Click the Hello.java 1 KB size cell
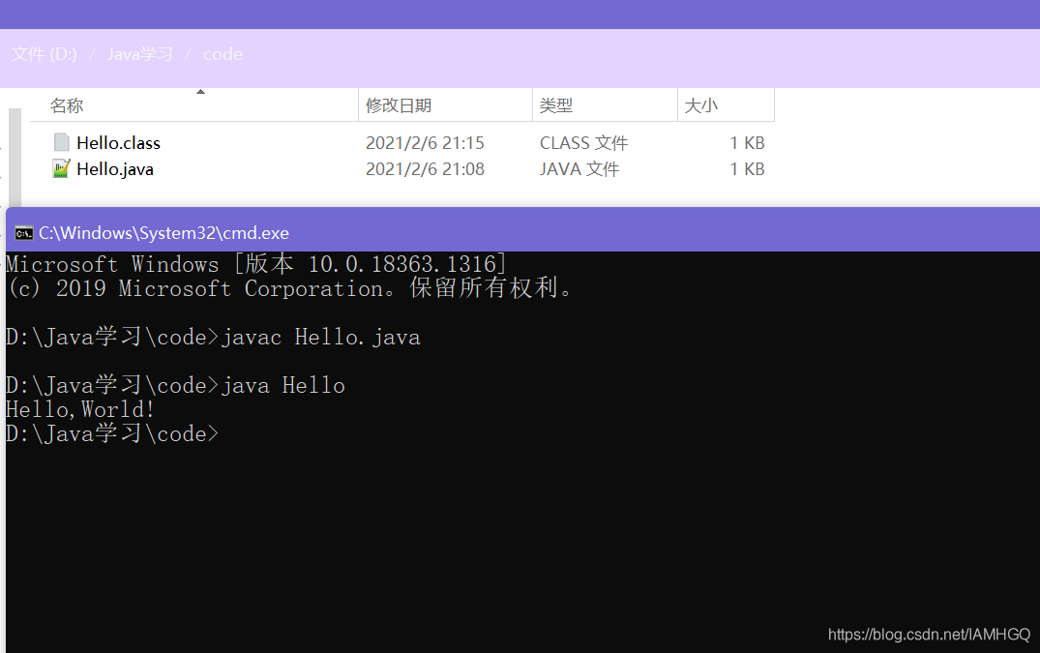 click(x=748, y=169)
